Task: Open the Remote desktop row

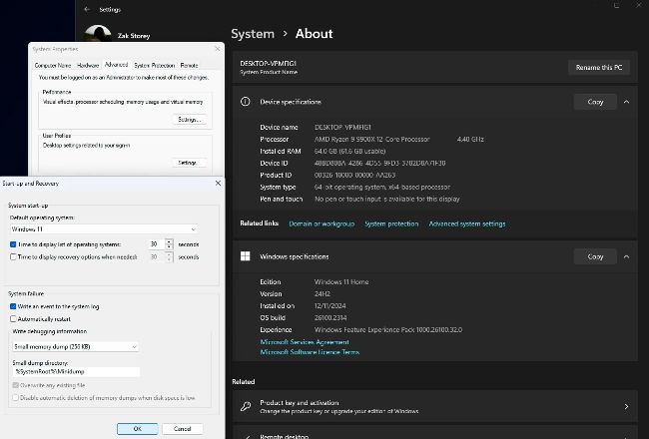Action: click(435, 434)
